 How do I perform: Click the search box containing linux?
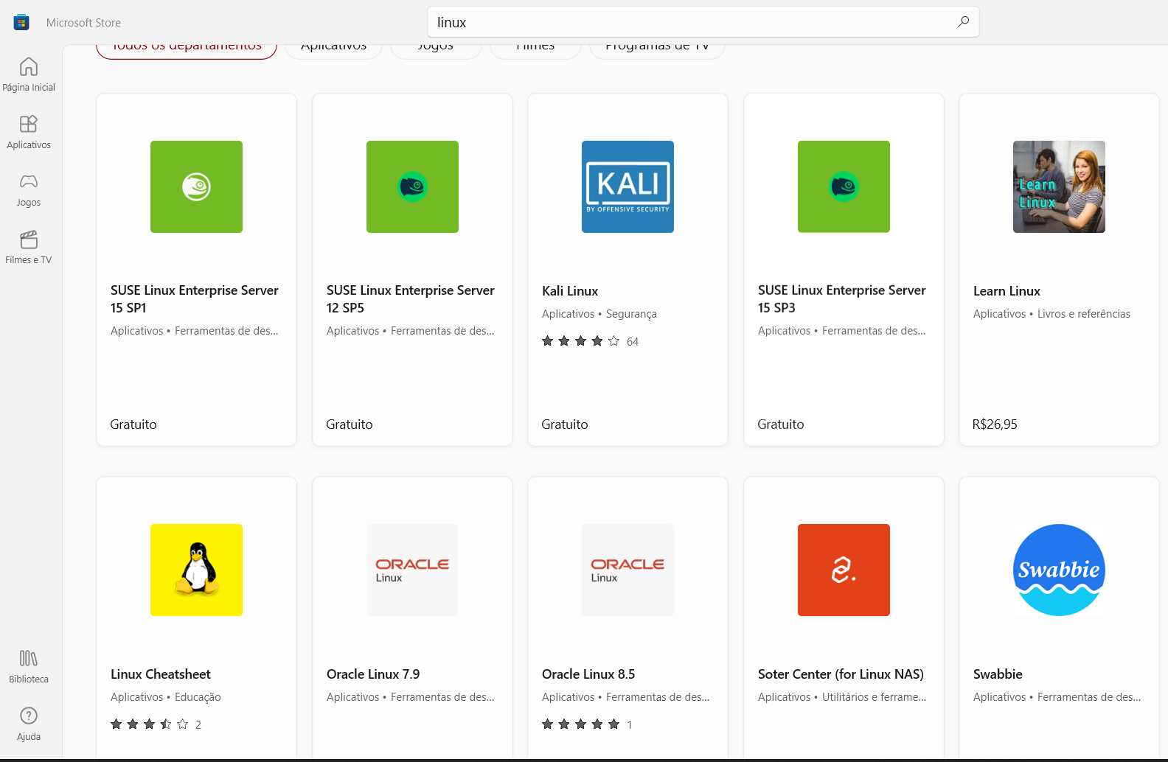[x=703, y=22]
